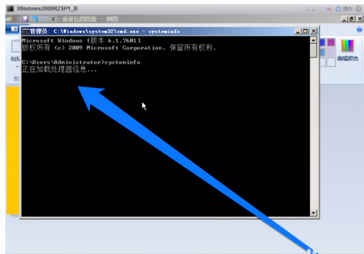Click the blue Undo arrow in Paint
The height and width of the screenshot is (254, 364).
coord(36,19)
